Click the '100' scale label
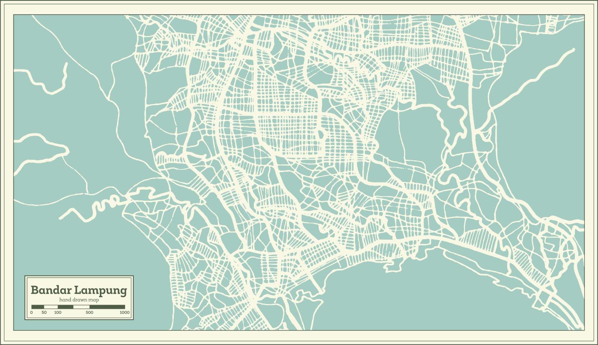This screenshot has height=345, width=598. click(58, 313)
